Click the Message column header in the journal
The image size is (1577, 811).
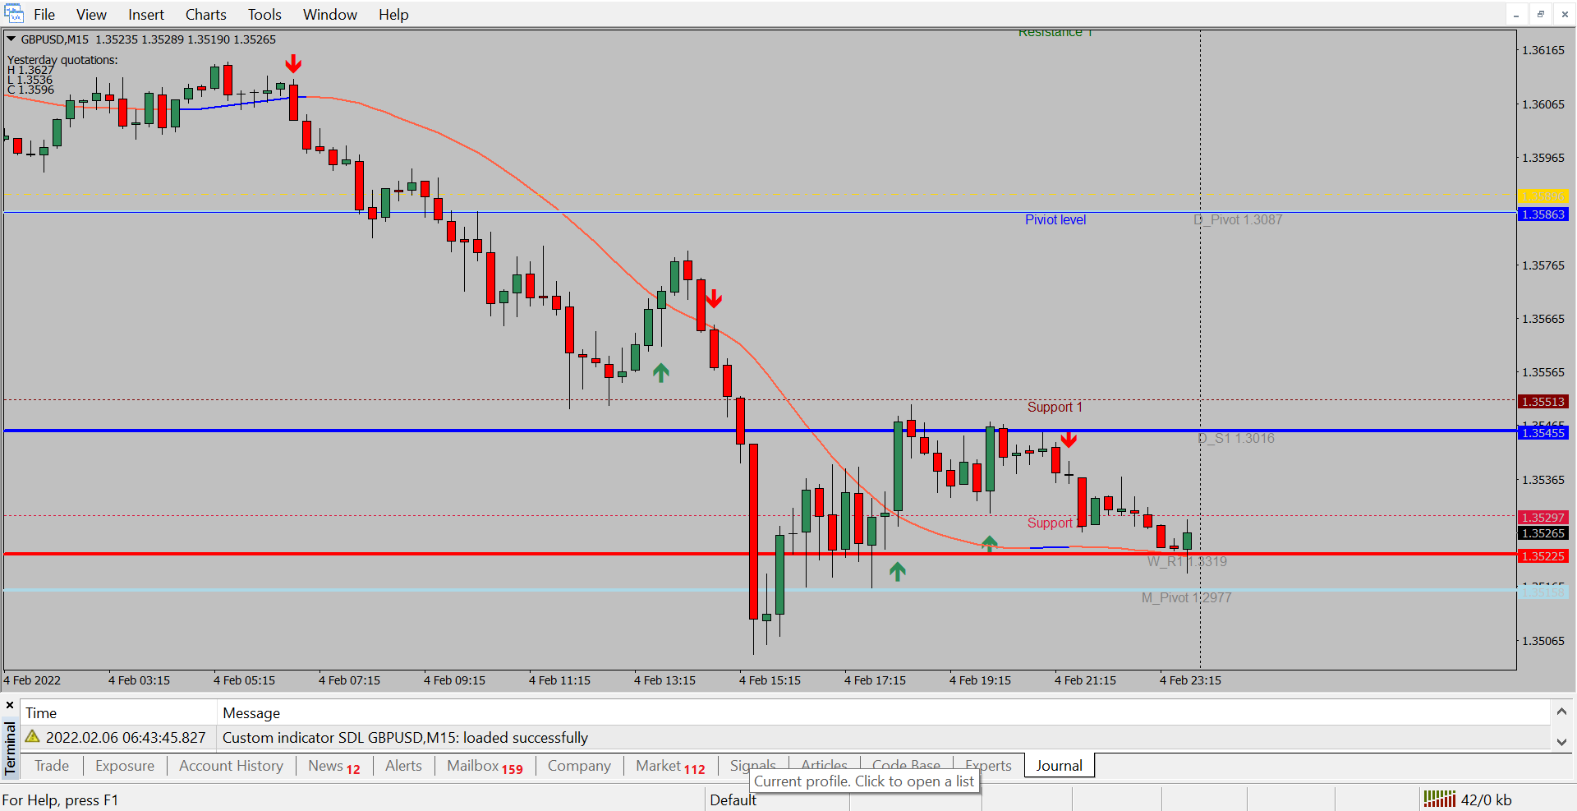[251, 713]
